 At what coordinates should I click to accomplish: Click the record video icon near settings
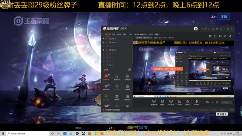pos(207,102)
